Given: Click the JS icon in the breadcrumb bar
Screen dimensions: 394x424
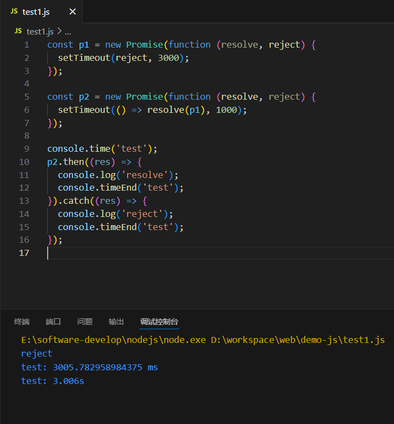Looking at the screenshot, I should point(18,31).
